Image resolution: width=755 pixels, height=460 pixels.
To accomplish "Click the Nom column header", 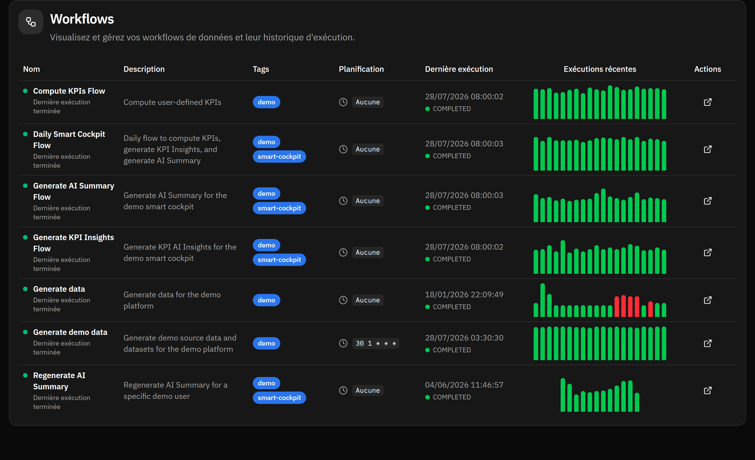I will (x=31, y=69).
